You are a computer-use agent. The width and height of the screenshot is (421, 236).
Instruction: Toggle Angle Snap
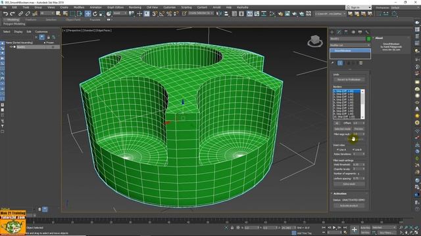coord(162,13)
